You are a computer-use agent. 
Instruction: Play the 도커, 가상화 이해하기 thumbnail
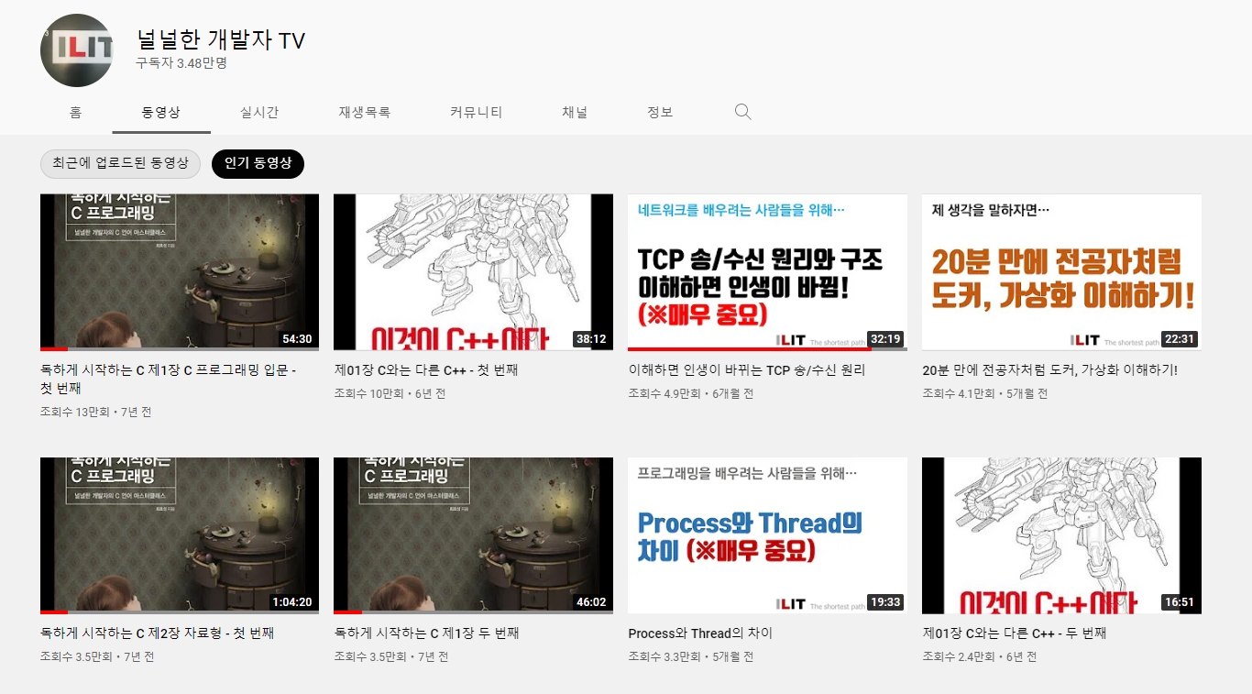[1061, 272]
